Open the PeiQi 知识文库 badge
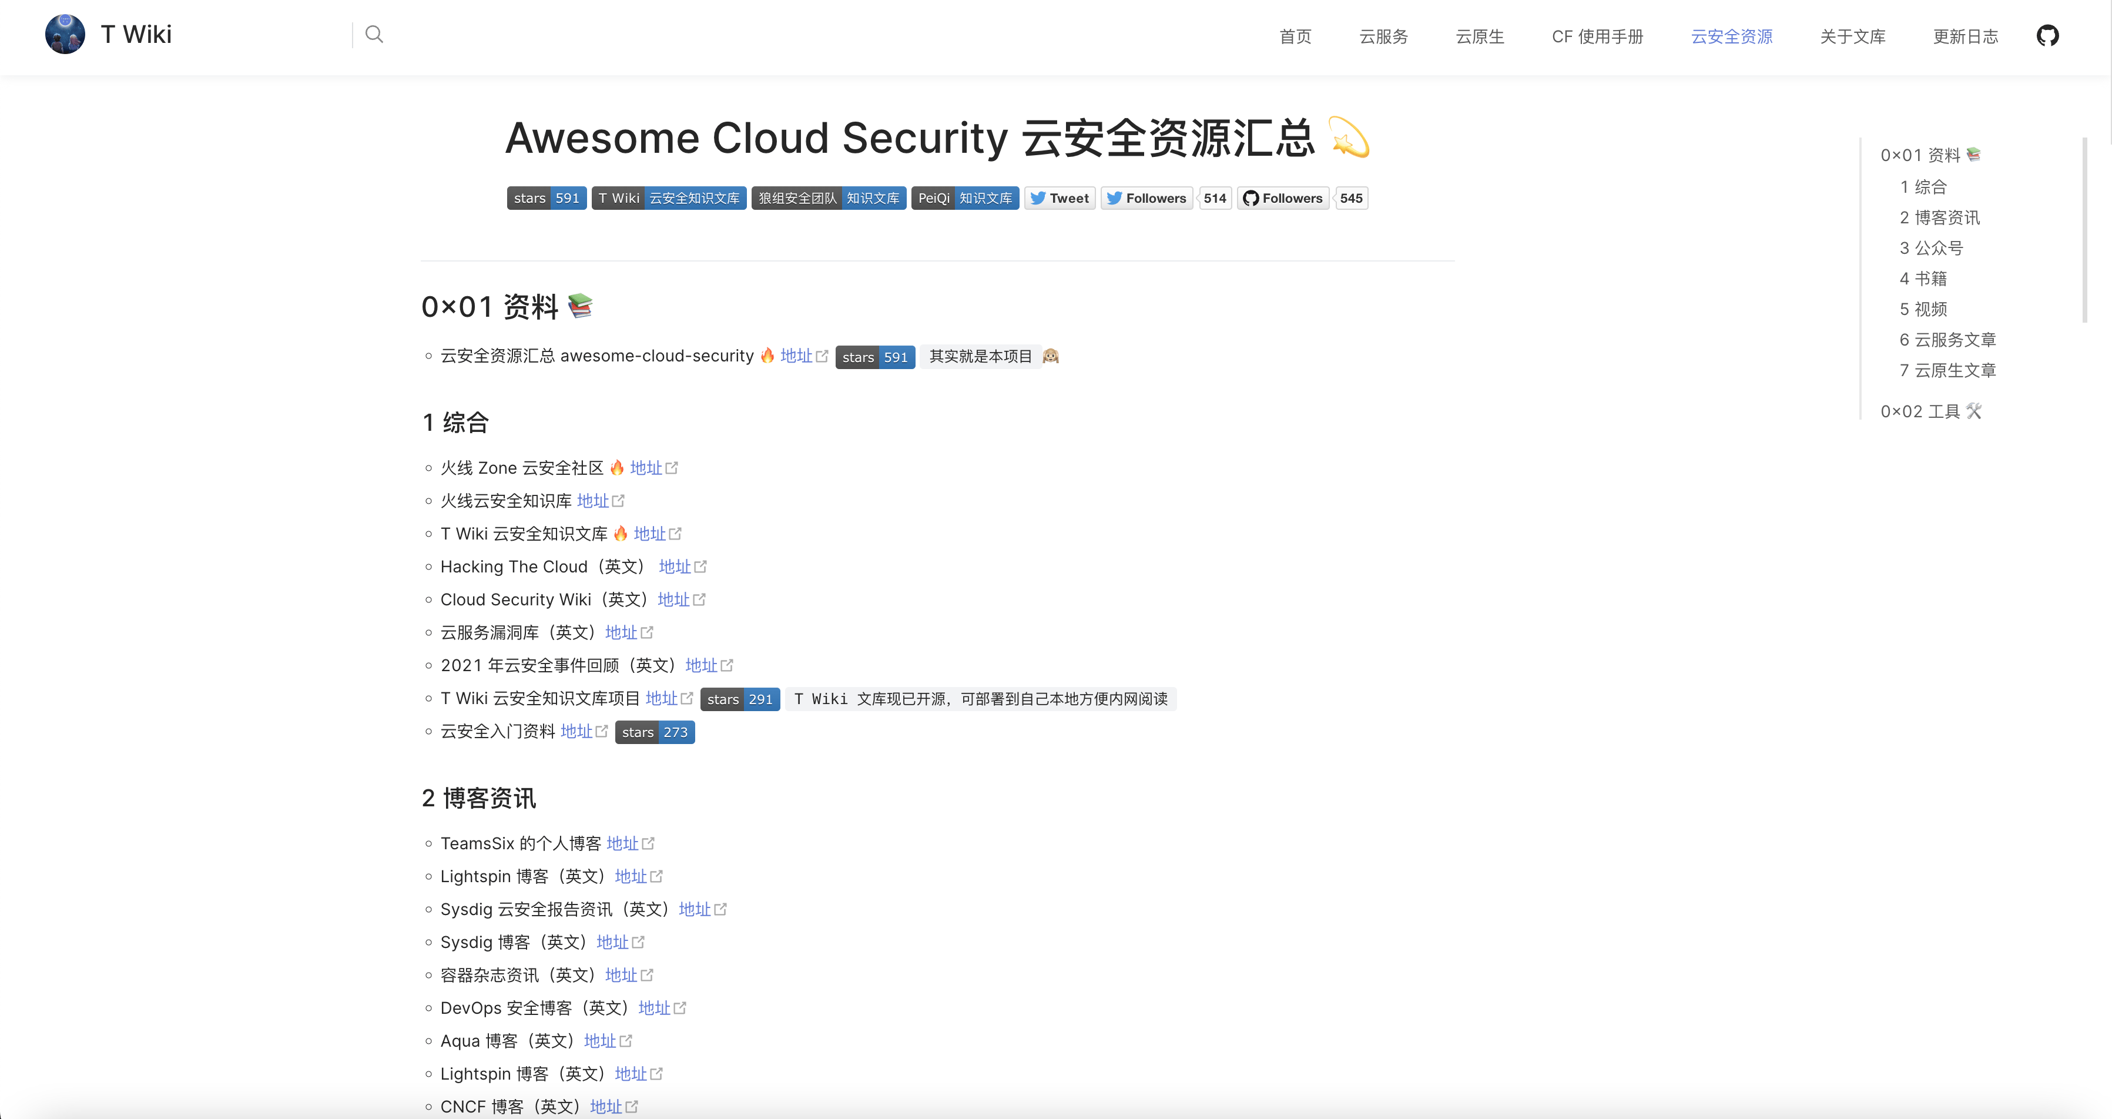The height and width of the screenshot is (1119, 2112). (965, 199)
